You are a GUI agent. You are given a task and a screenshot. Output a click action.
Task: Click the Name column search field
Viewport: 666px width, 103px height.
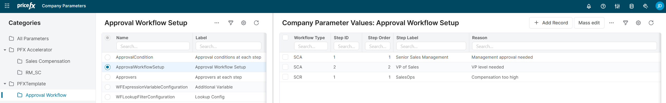pyautogui.click(x=153, y=46)
